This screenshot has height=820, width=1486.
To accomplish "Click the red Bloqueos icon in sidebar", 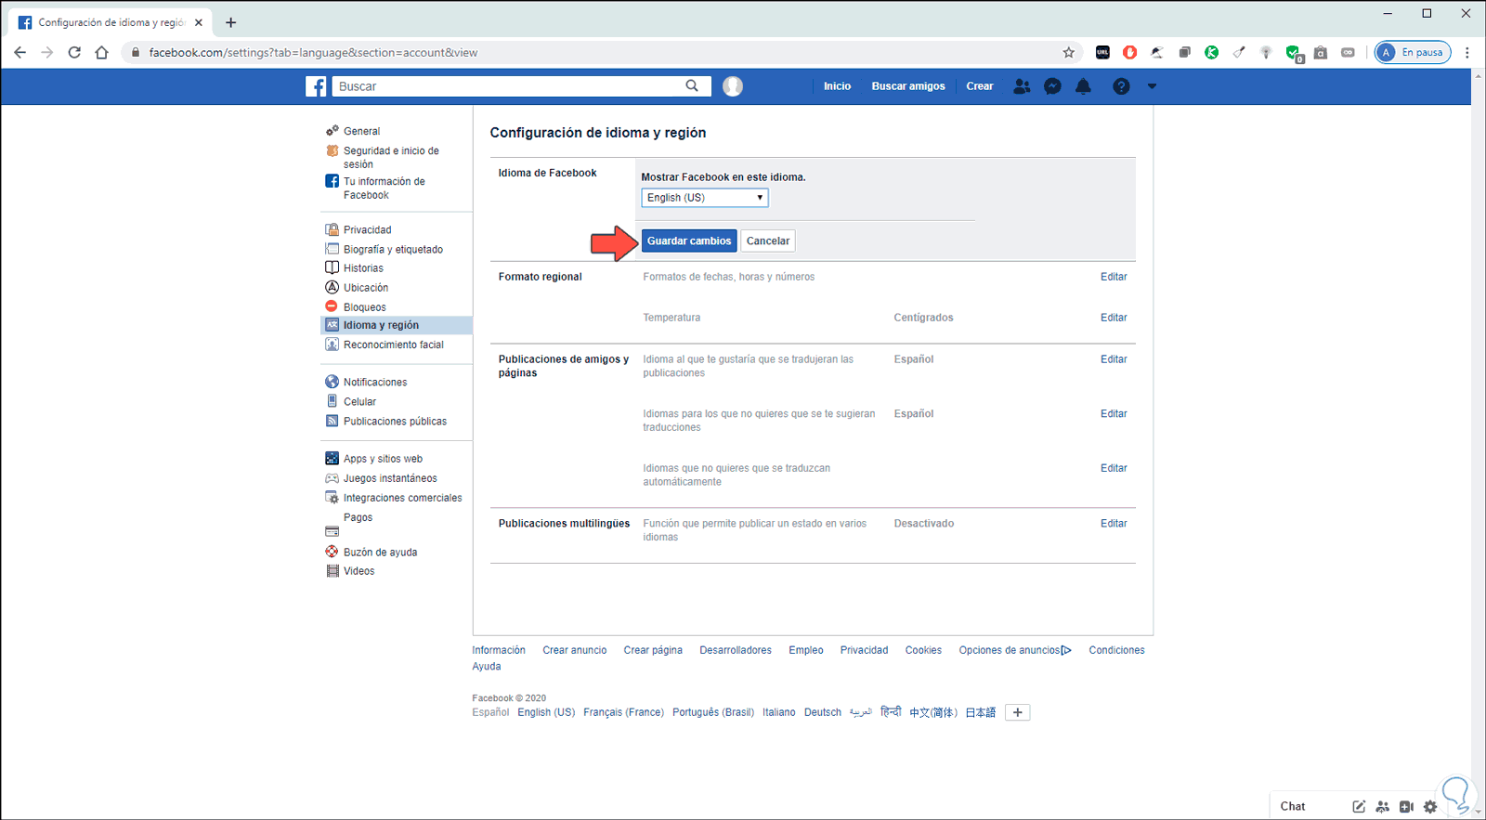I will (x=332, y=306).
